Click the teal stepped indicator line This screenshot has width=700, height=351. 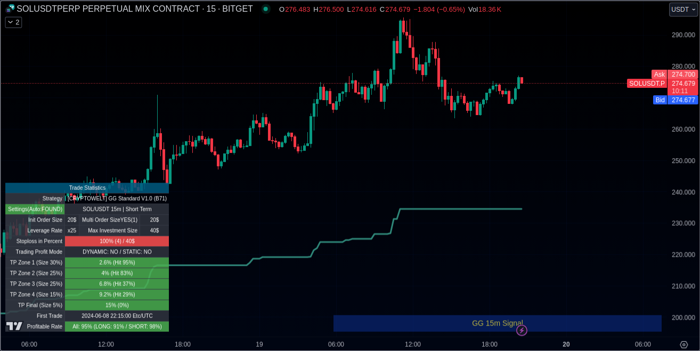click(458, 209)
